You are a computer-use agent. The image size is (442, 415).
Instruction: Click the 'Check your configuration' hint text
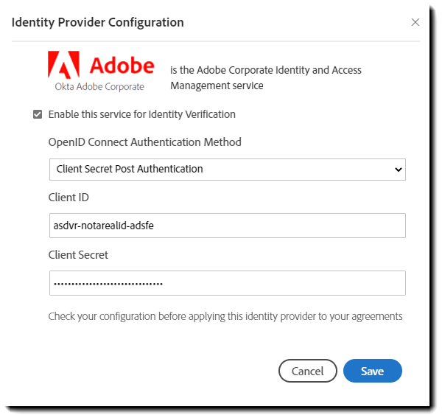225,316
